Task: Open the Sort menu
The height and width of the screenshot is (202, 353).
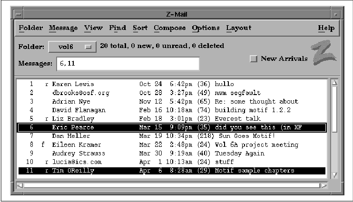Action: pos(140,28)
